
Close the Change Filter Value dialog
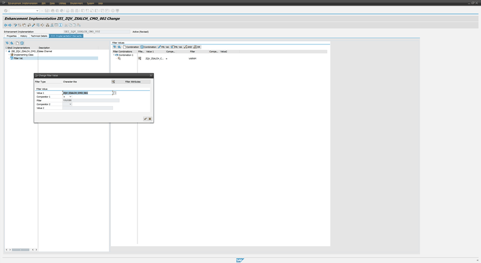(151, 76)
